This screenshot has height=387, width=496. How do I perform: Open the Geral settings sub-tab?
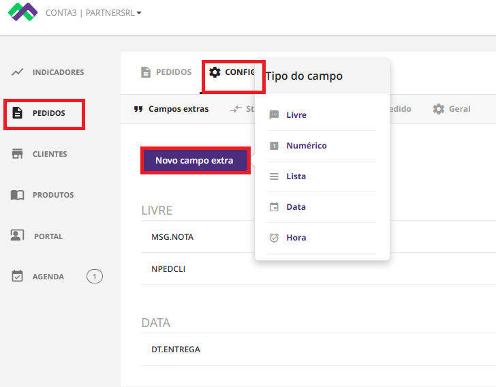pyautogui.click(x=452, y=109)
